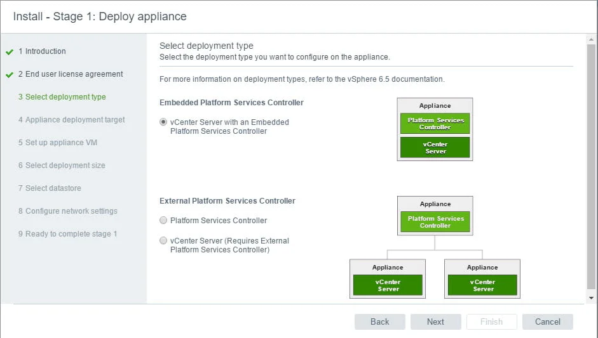Click the external Platform Services Controller diagram box
The width and height of the screenshot is (598, 338).
point(435,216)
